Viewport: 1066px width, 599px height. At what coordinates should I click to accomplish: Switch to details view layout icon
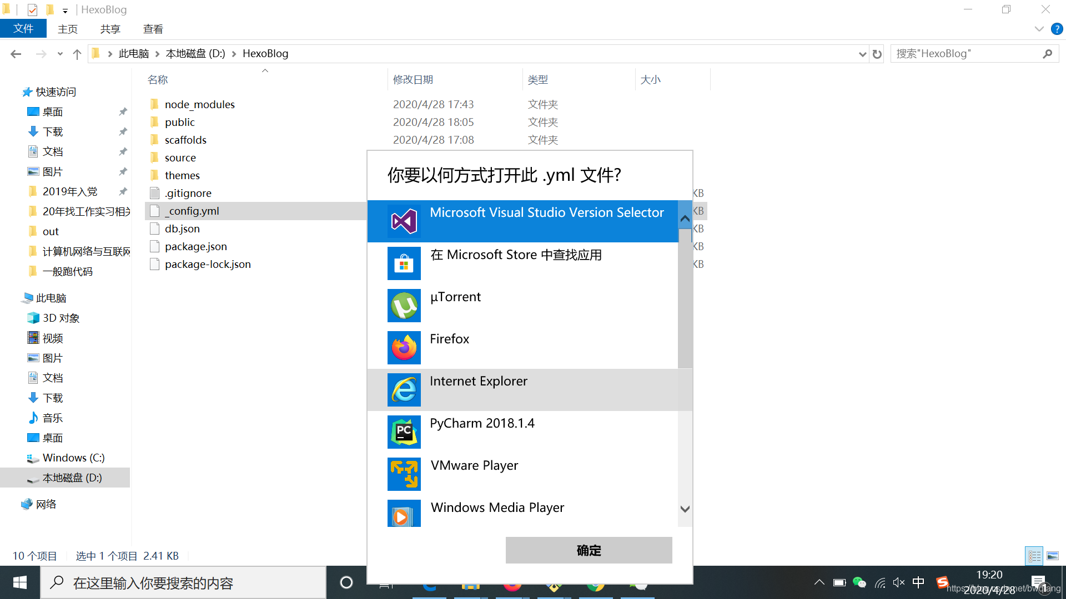pyautogui.click(x=1034, y=556)
